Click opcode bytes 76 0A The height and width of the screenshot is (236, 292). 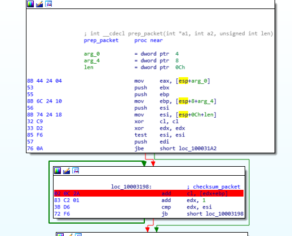pos(35,149)
